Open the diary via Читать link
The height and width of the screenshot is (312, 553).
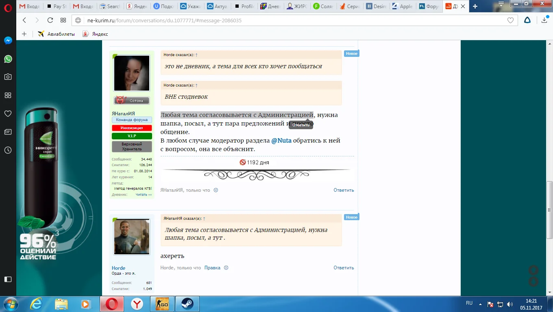(144, 195)
